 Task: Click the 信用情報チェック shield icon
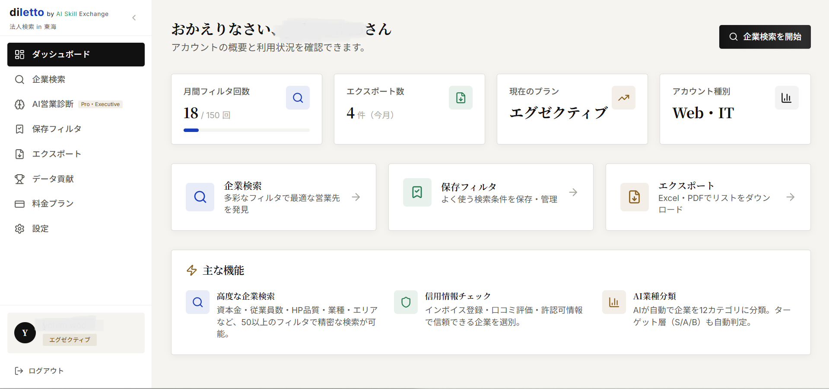[x=406, y=302]
